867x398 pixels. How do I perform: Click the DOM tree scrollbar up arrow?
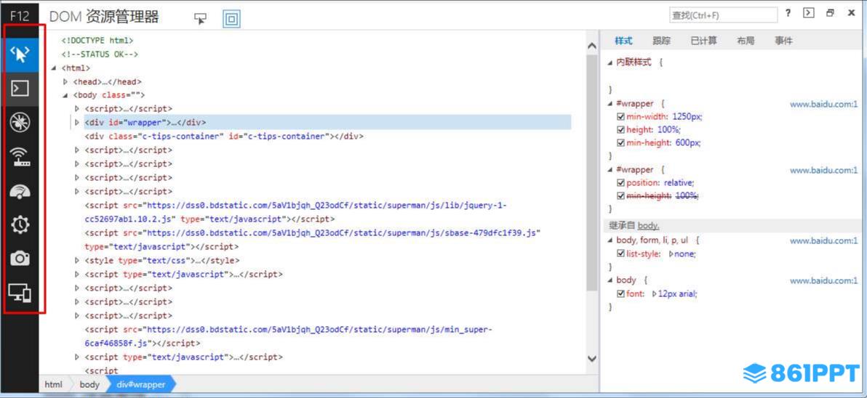tap(591, 46)
